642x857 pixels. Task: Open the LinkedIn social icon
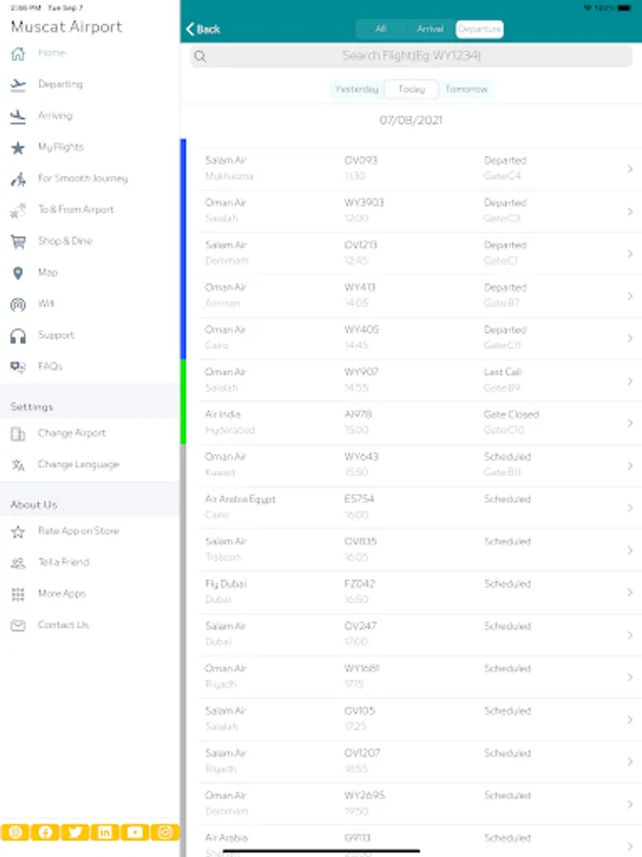(x=105, y=832)
